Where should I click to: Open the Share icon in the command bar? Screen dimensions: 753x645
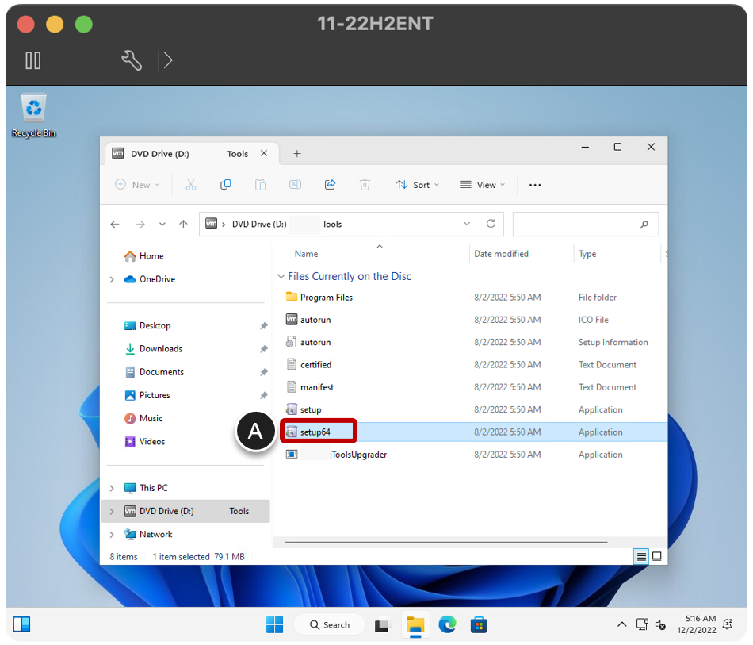click(x=330, y=184)
